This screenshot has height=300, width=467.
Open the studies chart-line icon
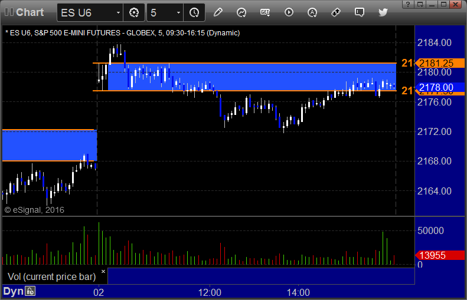[241, 12]
